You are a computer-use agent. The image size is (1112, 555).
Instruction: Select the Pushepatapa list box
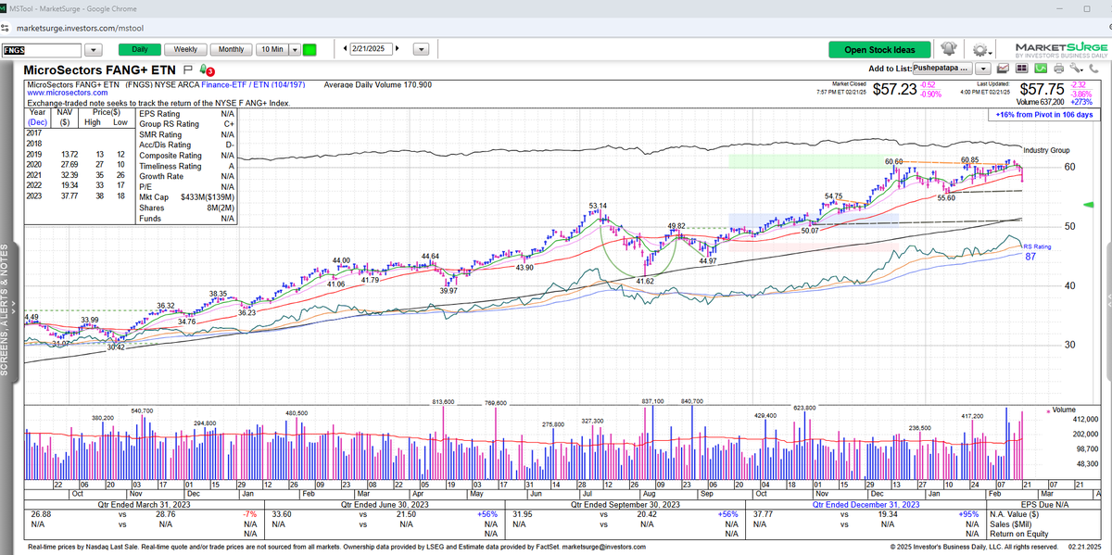click(x=944, y=69)
